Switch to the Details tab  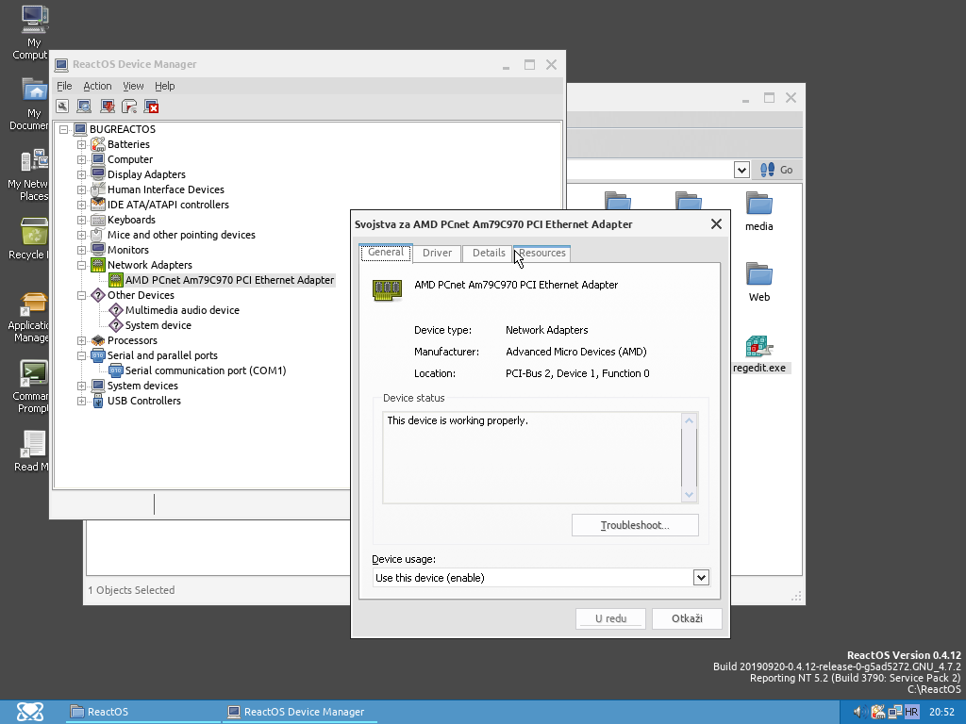tap(489, 253)
